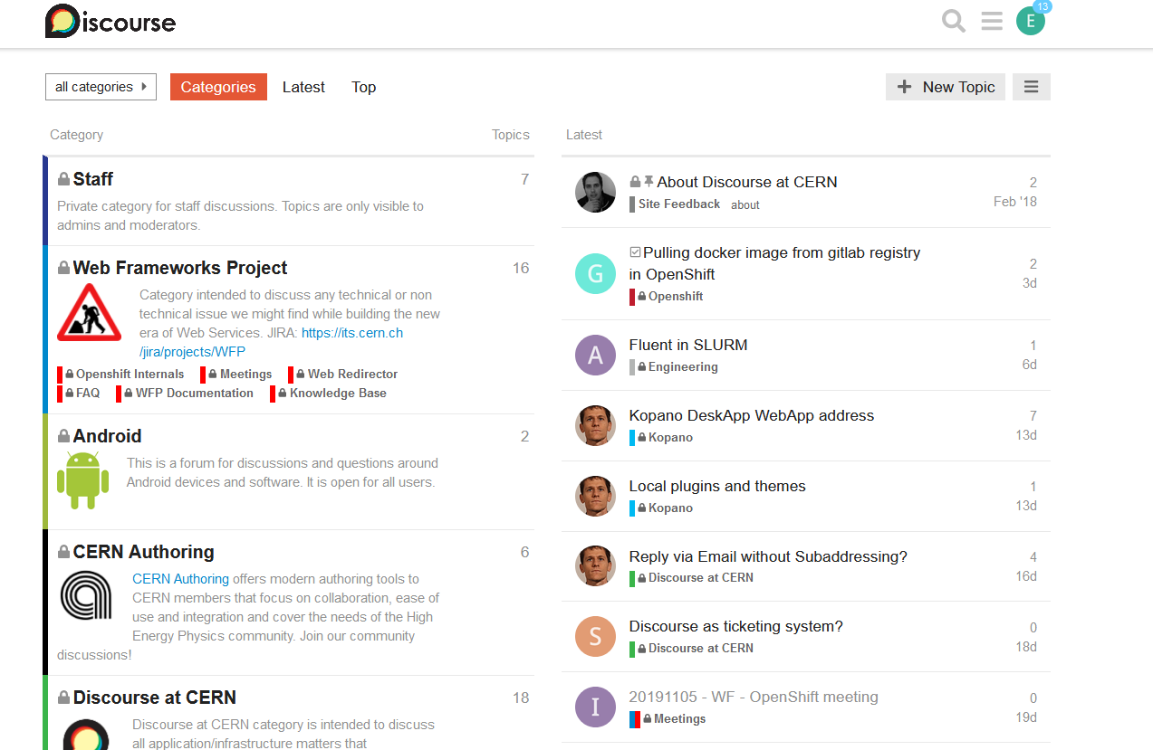1153x750 pixels.
Task: Open topic Local plugins and themes
Action: click(717, 486)
